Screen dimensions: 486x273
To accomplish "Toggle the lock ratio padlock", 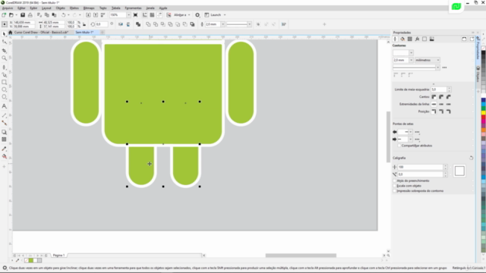I will 84,24.
